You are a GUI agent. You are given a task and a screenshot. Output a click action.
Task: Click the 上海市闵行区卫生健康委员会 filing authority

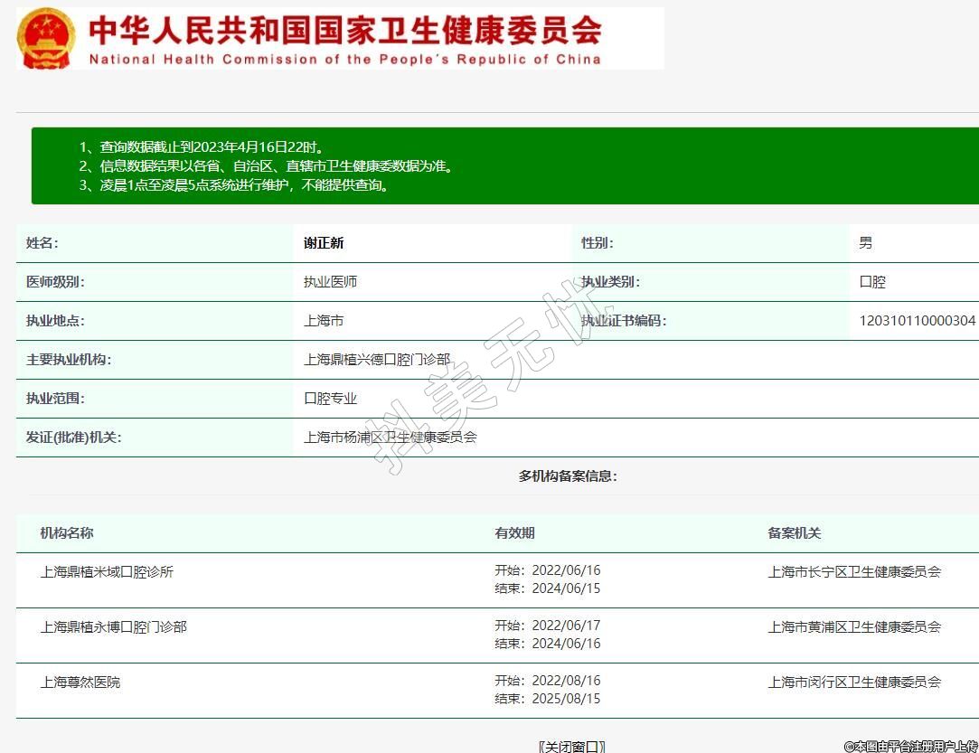point(854,682)
